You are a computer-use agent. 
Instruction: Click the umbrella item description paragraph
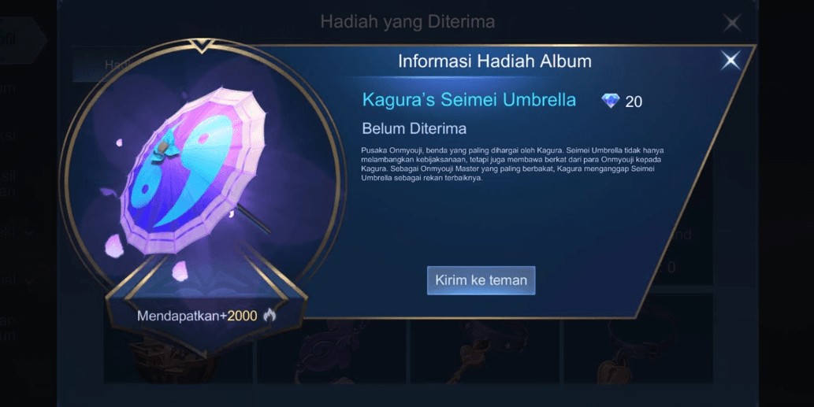pos(512,165)
